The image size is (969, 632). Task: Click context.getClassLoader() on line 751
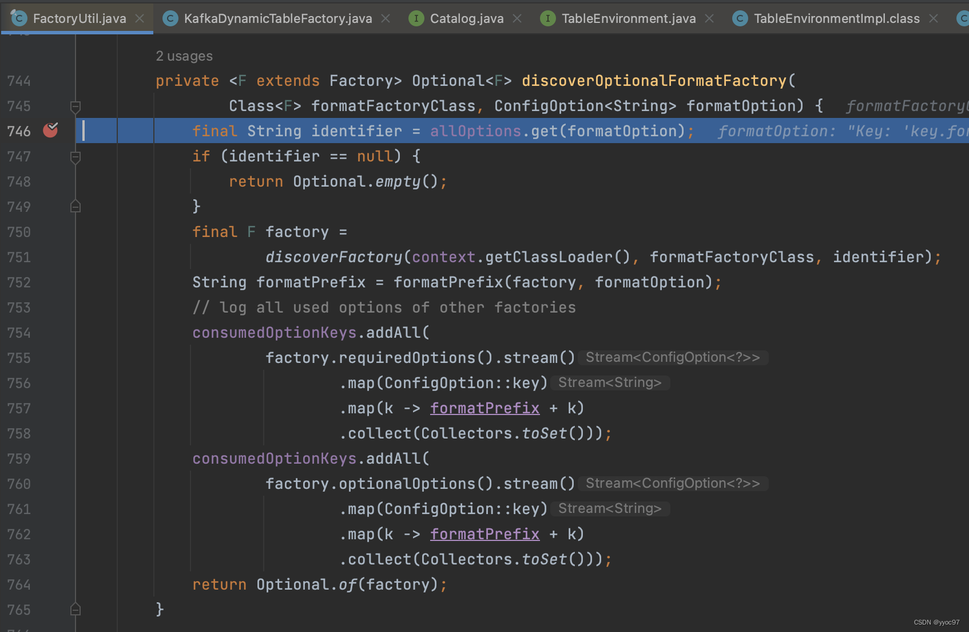point(521,257)
